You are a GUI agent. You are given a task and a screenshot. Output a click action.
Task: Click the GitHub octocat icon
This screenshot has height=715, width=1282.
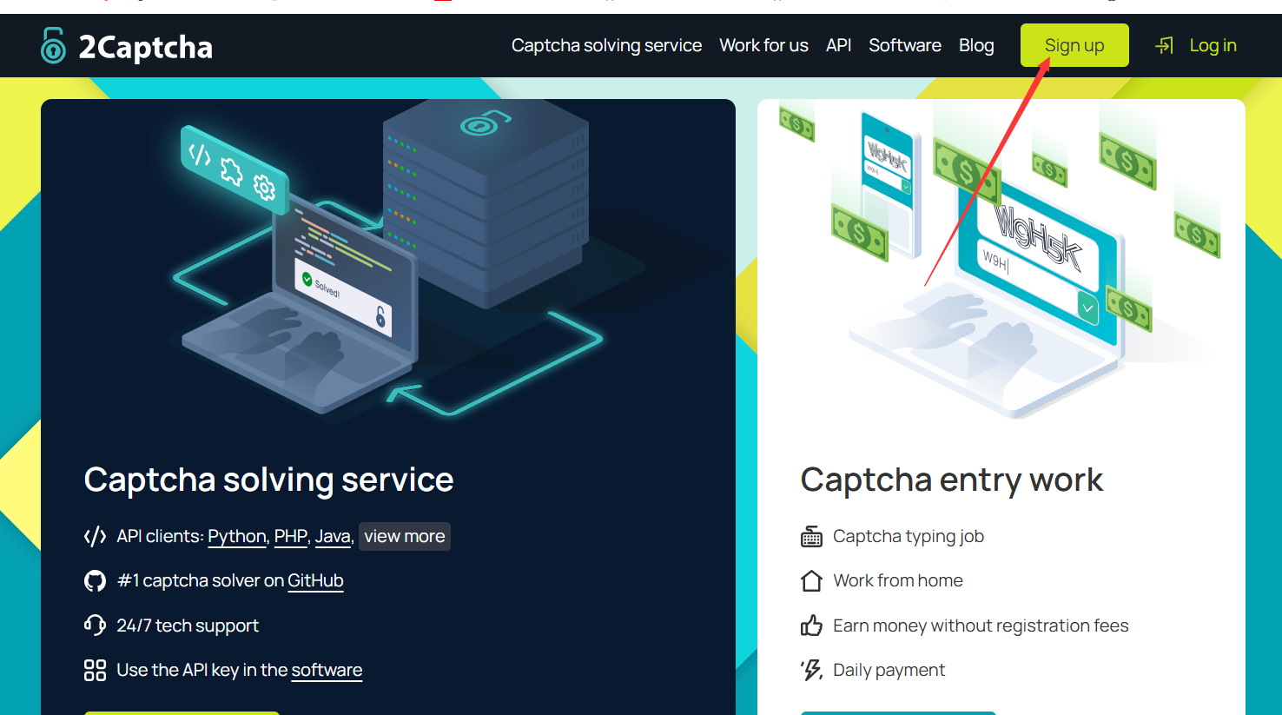[x=95, y=581]
